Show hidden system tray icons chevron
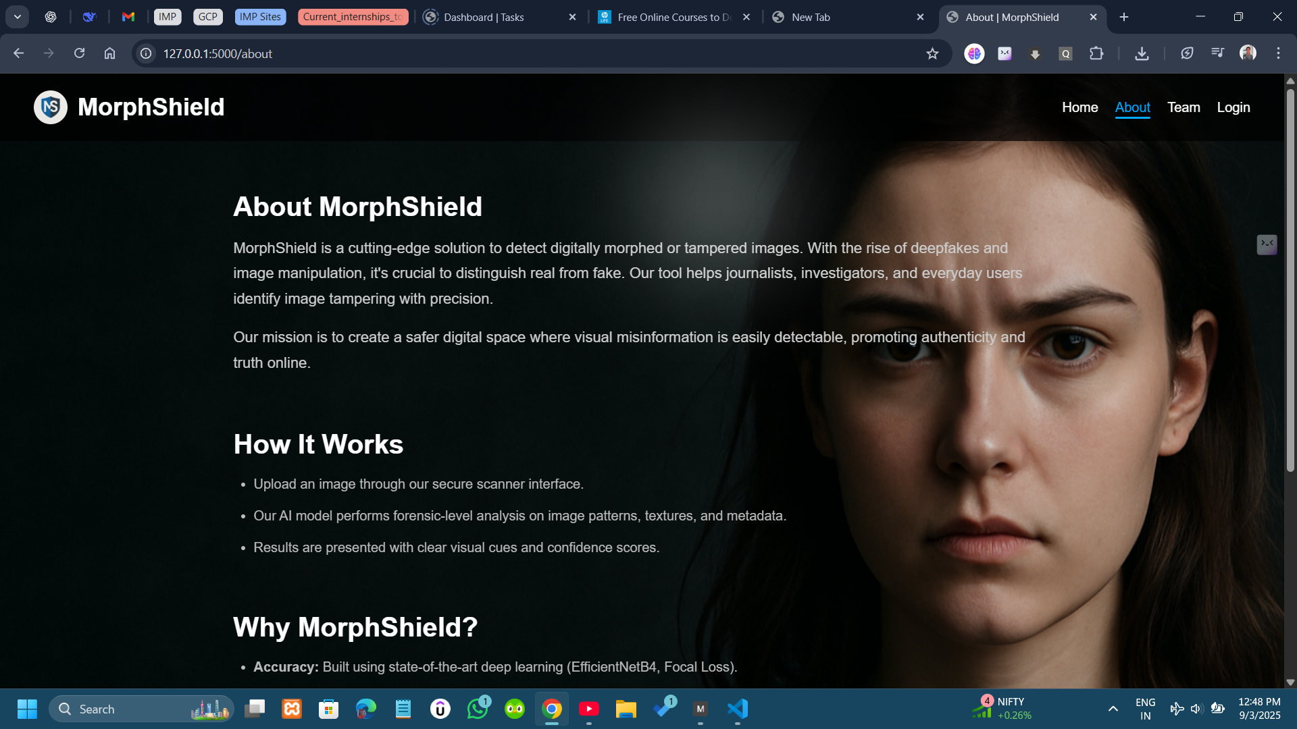 coord(1113,709)
